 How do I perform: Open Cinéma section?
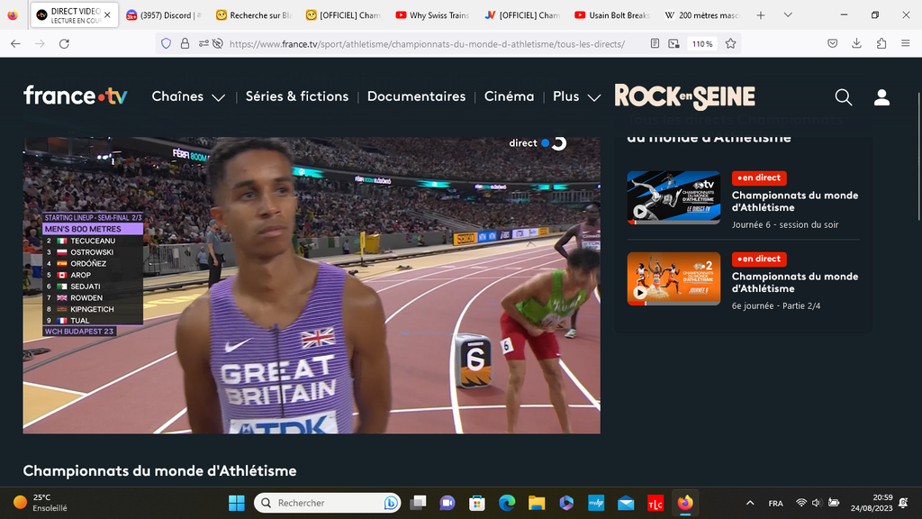[x=510, y=96]
